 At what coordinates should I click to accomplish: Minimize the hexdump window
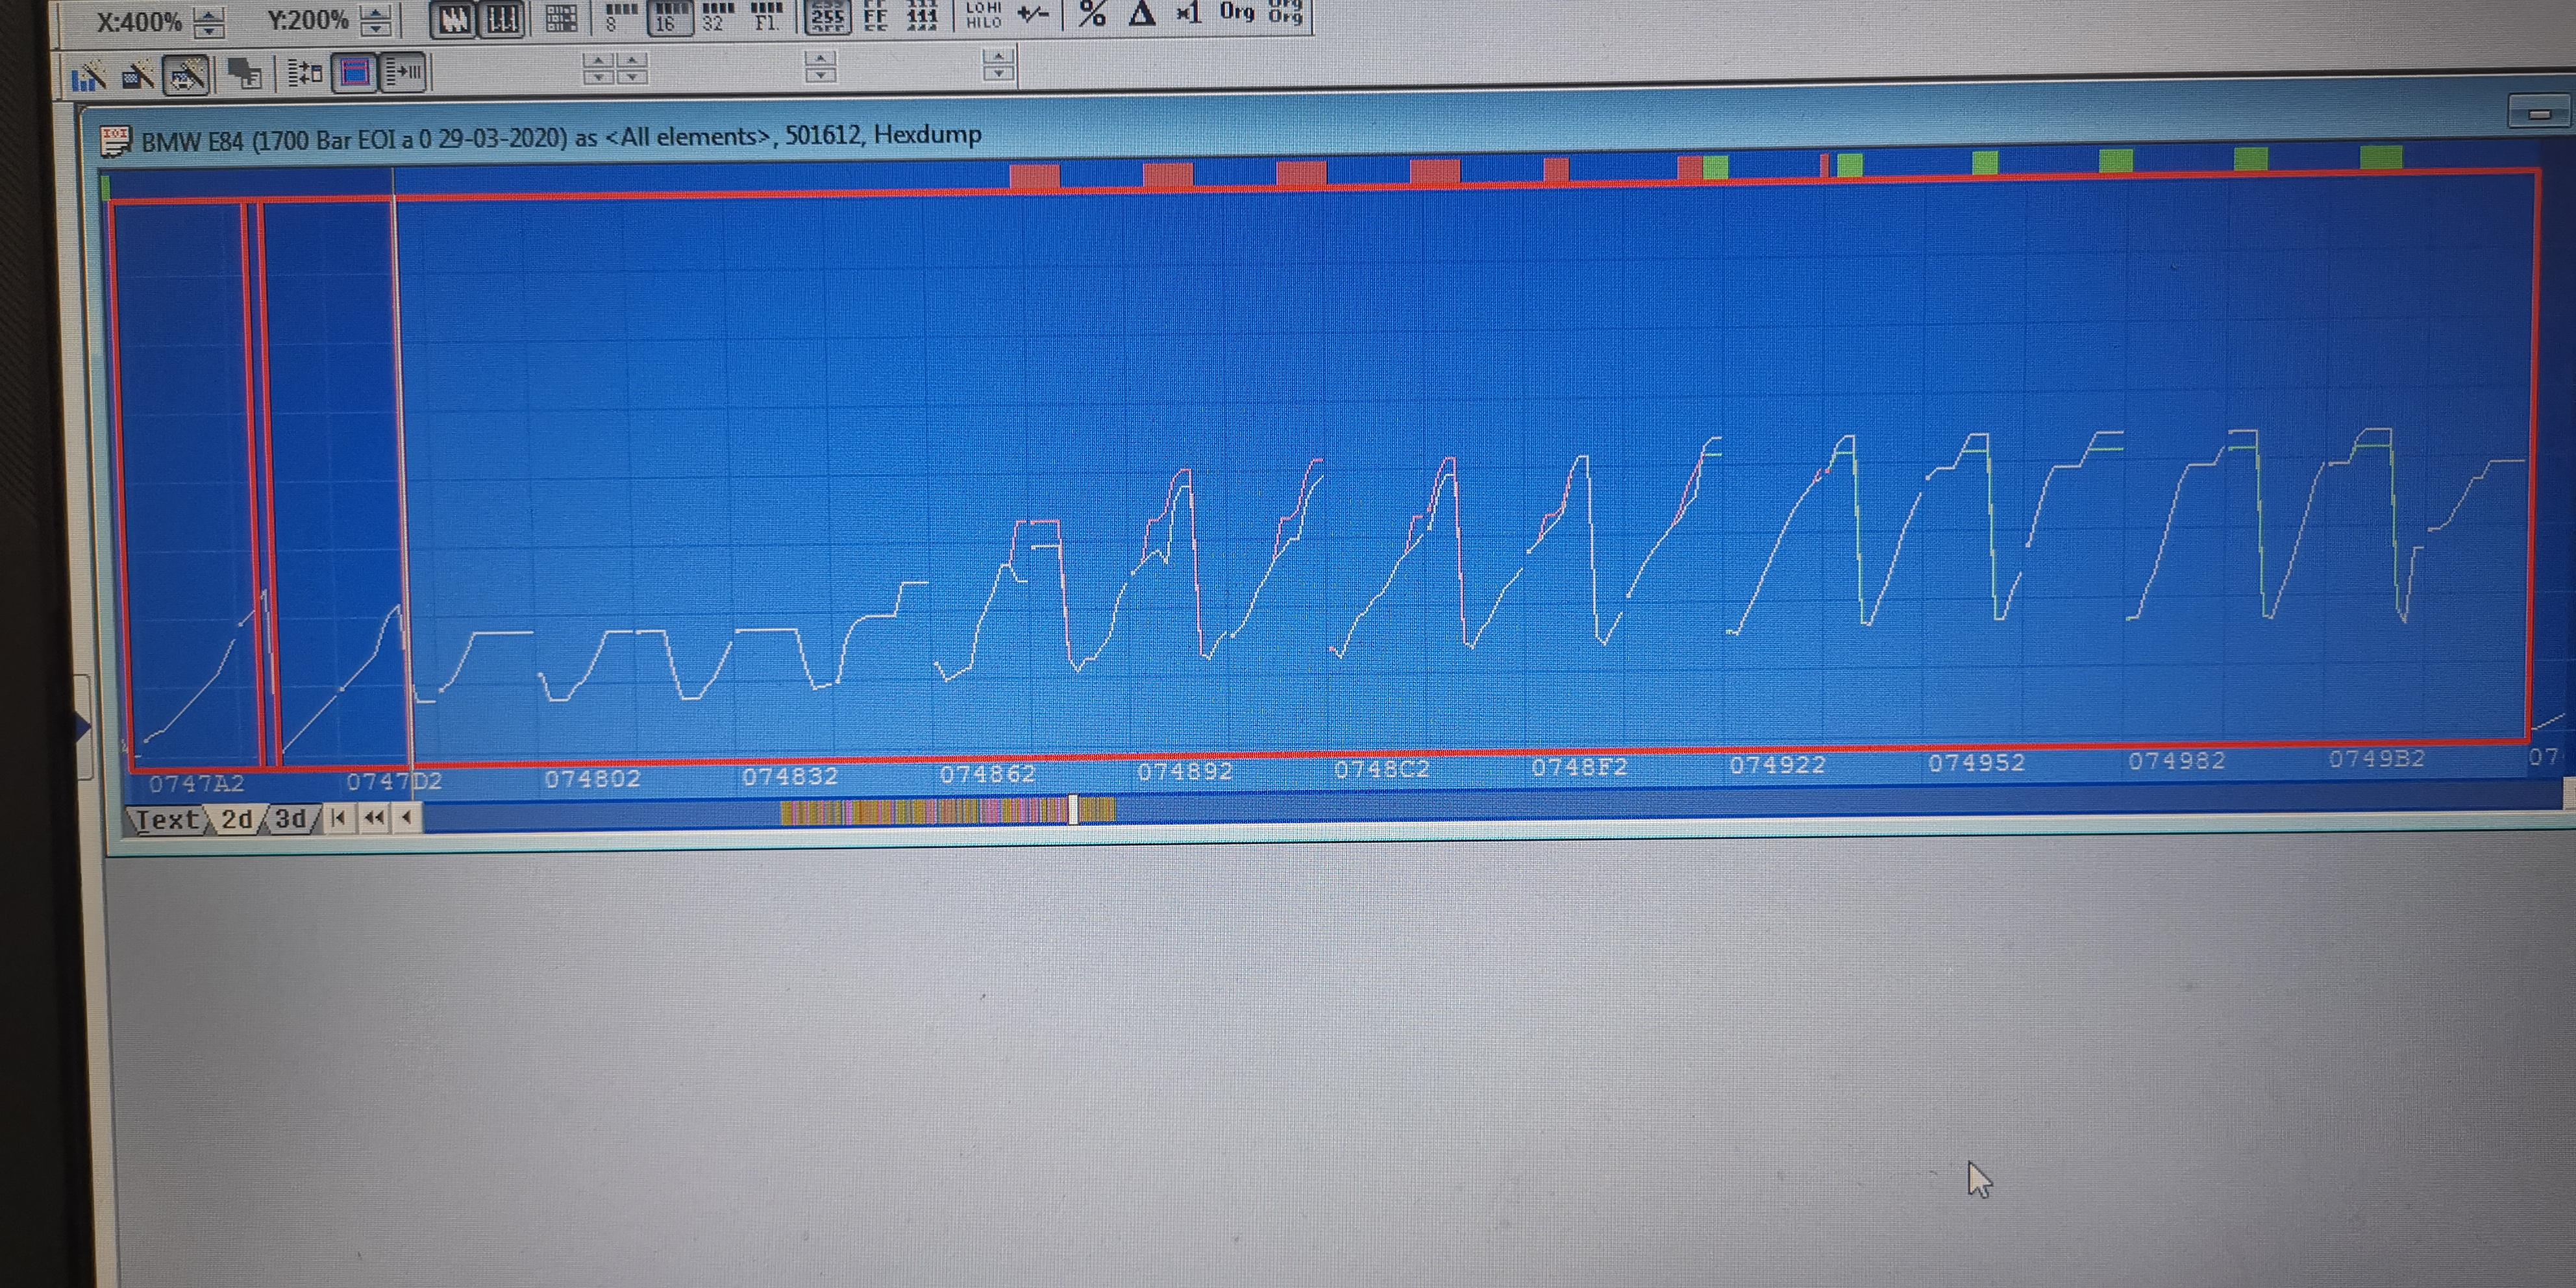pyautogui.click(x=2539, y=113)
